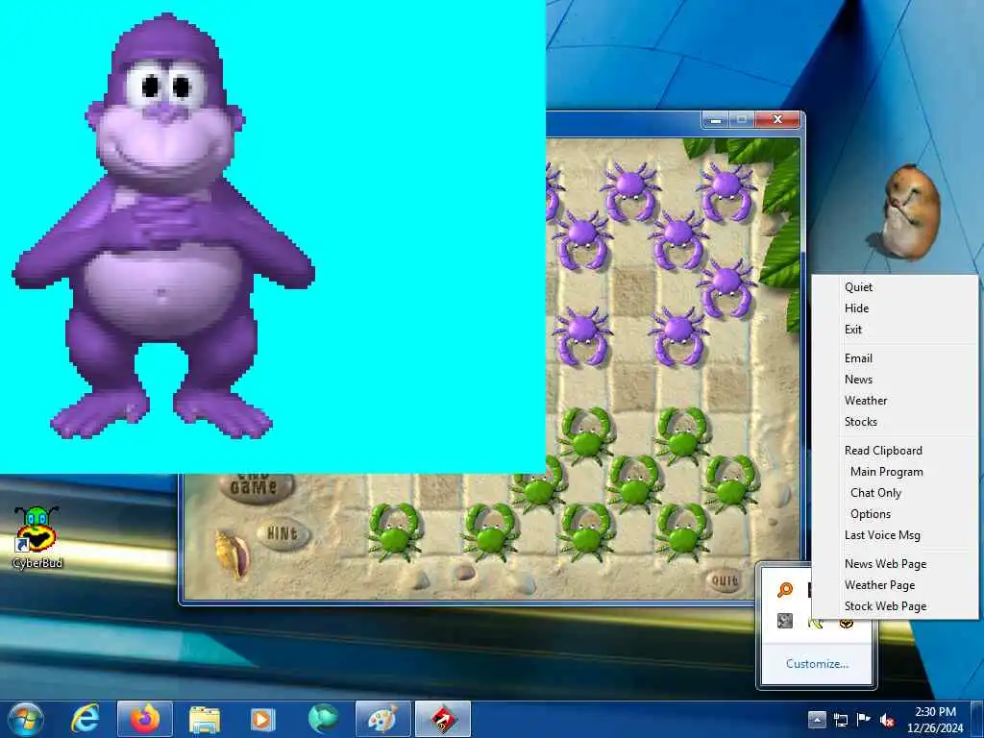Click the Show Desktop strip
This screenshot has height=738, width=984.
pyautogui.click(x=978, y=719)
